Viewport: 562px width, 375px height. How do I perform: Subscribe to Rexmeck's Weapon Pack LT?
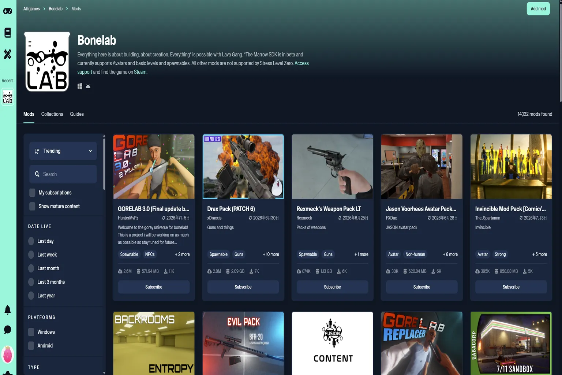[x=332, y=287]
